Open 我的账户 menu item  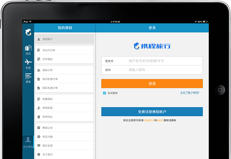point(64,39)
